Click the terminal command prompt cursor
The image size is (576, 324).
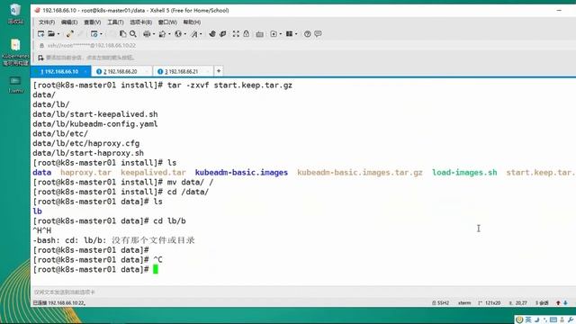(156, 269)
